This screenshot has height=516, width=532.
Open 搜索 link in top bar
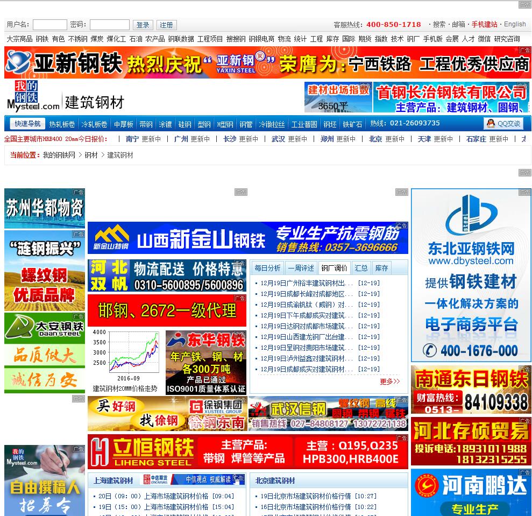[x=439, y=24]
